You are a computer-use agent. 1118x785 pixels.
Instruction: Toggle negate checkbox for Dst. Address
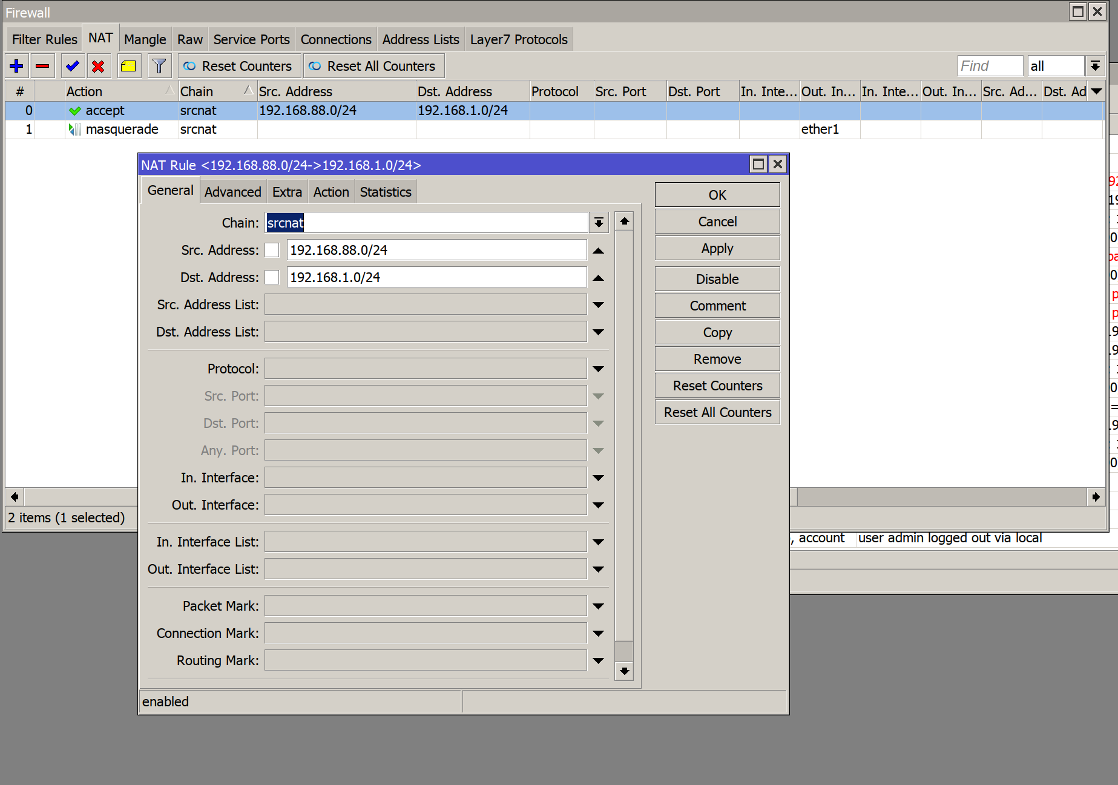pos(272,277)
